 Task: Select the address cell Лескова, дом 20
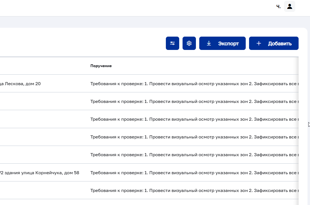pos(20,83)
